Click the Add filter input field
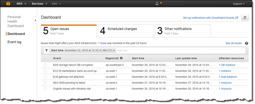This screenshot has height=104, width=255. click(181, 50)
